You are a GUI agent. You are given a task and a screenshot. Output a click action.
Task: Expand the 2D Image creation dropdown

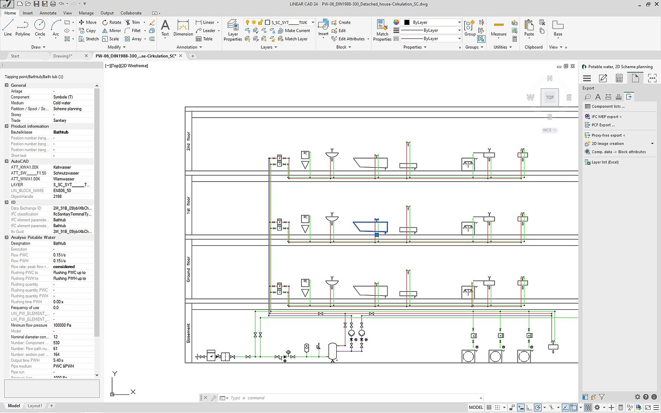click(x=652, y=144)
